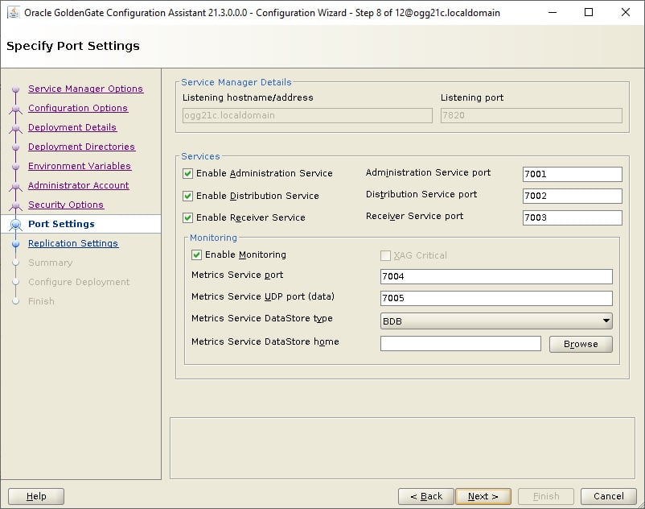Return to Security Options step

[66, 205]
